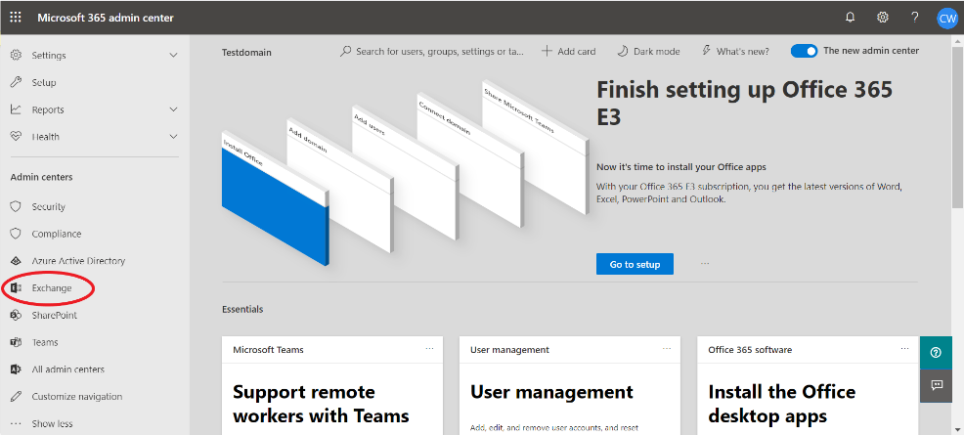Expand the Reports navigation section
The width and height of the screenshot is (964, 435).
click(93, 109)
